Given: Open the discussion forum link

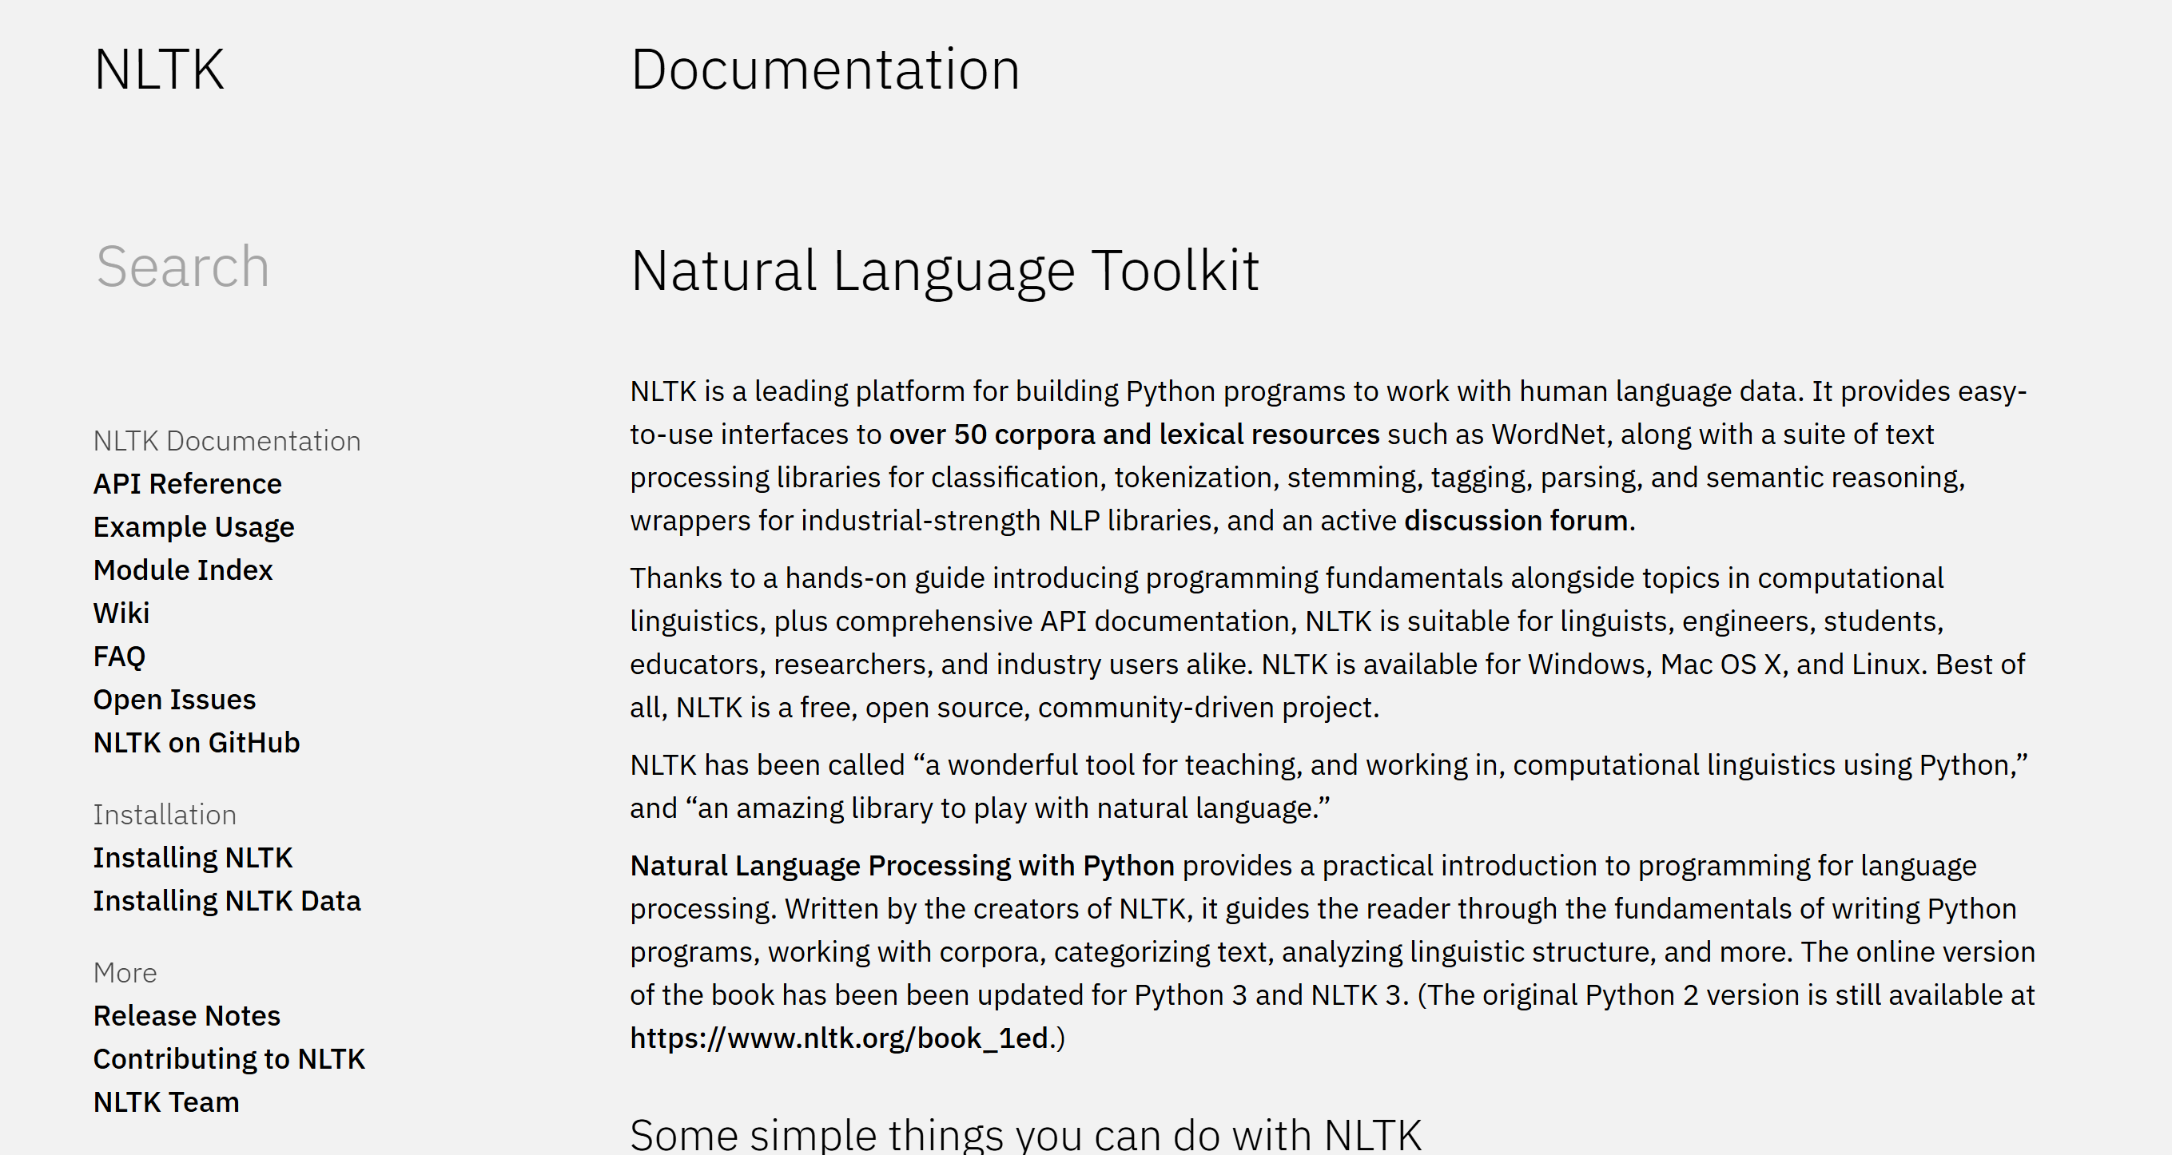Looking at the screenshot, I should (1516, 520).
